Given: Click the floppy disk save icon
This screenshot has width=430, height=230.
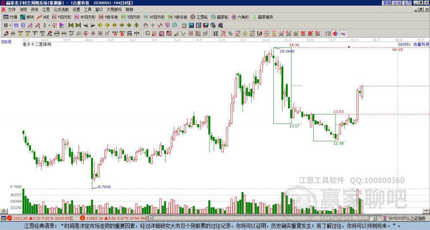Looking at the screenshot, I should pyautogui.click(x=206, y=25).
